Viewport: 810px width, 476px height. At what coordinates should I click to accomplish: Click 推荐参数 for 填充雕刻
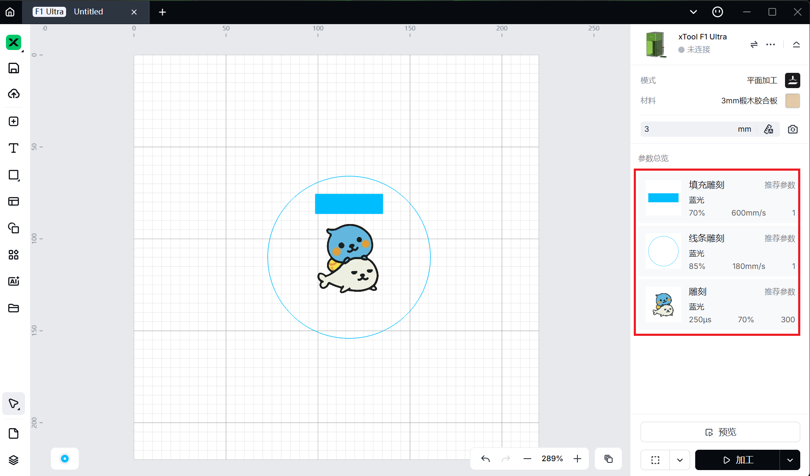click(x=779, y=185)
